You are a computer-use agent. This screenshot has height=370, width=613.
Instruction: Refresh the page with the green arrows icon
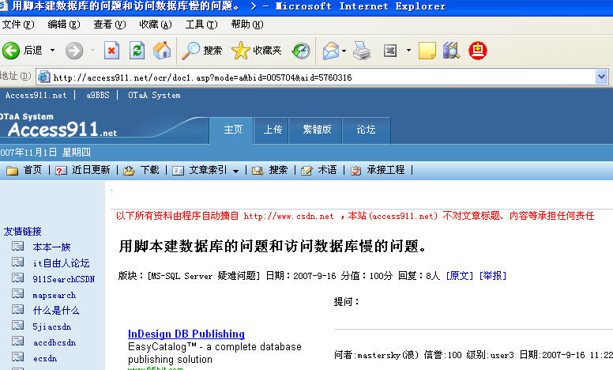pos(137,51)
